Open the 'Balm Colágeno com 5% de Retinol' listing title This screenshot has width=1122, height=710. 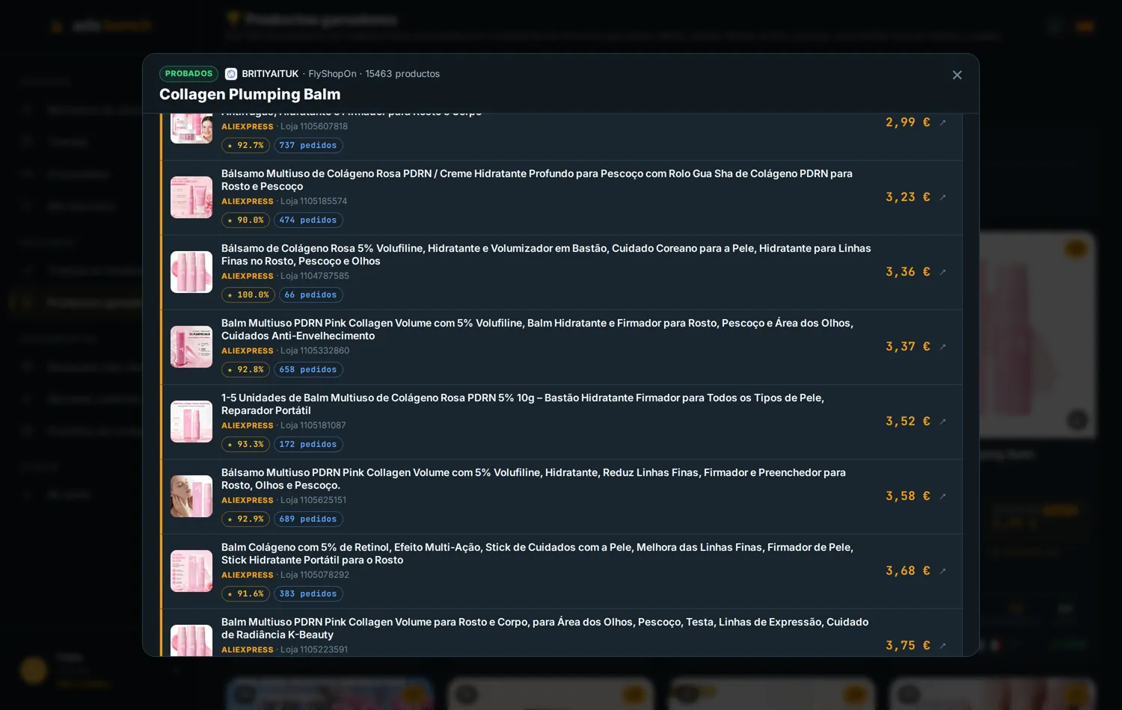(x=537, y=554)
